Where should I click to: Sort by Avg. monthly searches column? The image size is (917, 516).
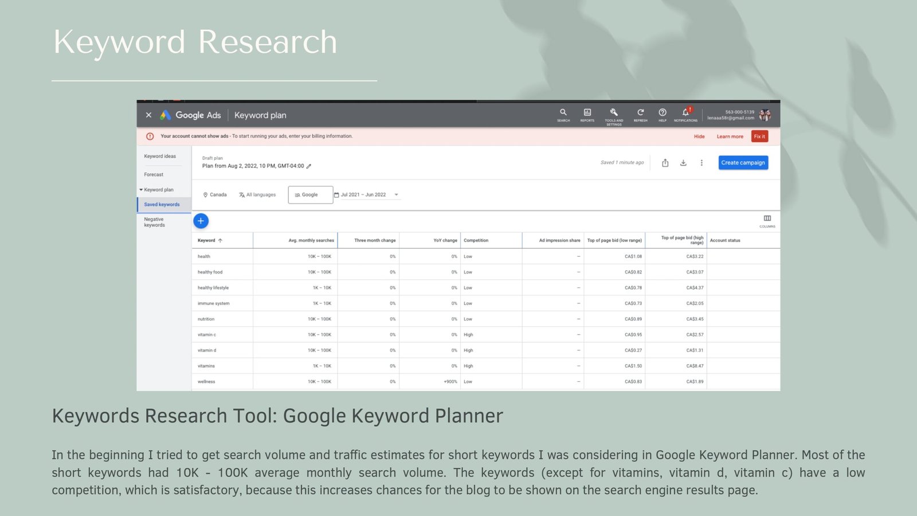pyautogui.click(x=311, y=241)
